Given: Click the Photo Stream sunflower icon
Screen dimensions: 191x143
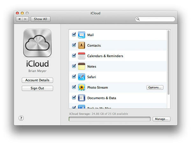Looking at the screenshot, I should [81, 87].
